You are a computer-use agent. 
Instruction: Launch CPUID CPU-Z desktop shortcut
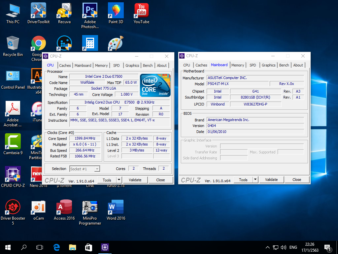click(x=13, y=177)
